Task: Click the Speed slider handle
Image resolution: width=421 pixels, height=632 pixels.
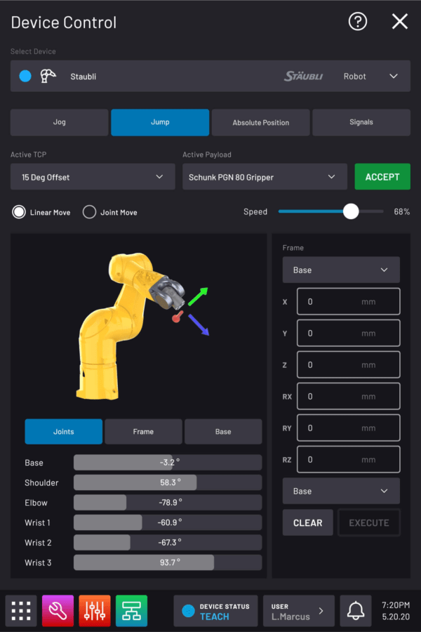Action: click(351, 211)
